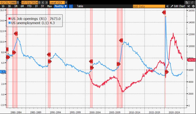Click the annotation icon beside Edit Chart

tap(189, 6)
